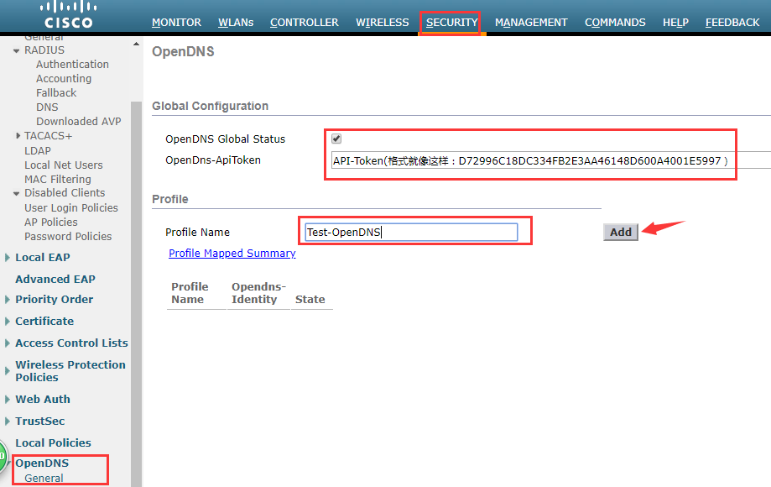This screenshot has height=487, width=771.
Task: Click the sidebar scroll-up arrow
Action: tap(136, 45)
